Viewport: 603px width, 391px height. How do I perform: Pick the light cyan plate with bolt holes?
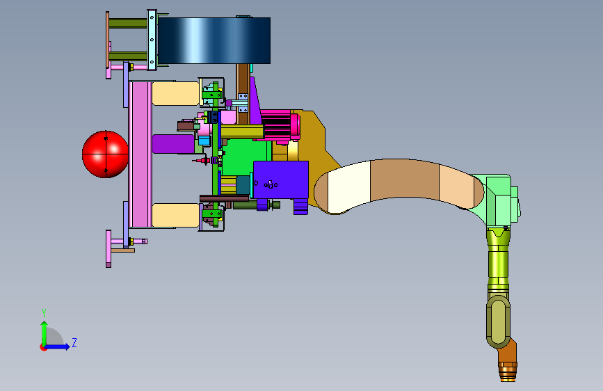coord(152,40)
